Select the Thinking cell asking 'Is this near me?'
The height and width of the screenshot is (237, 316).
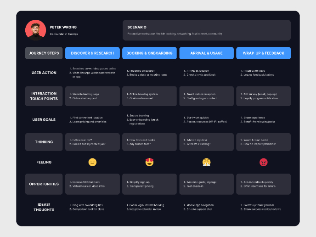[92, 142]
